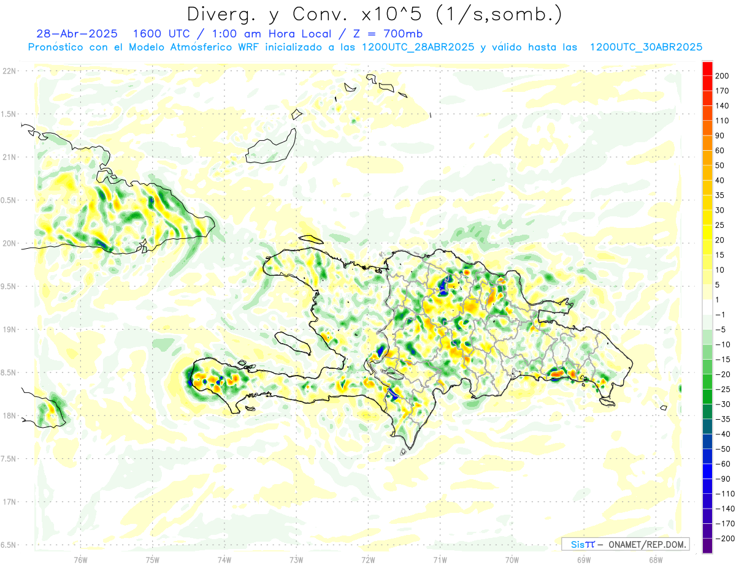Click the '72W' longitude label
Image resolution: width=736 pixels, height=568 pixels.
[x=368, y=559]
